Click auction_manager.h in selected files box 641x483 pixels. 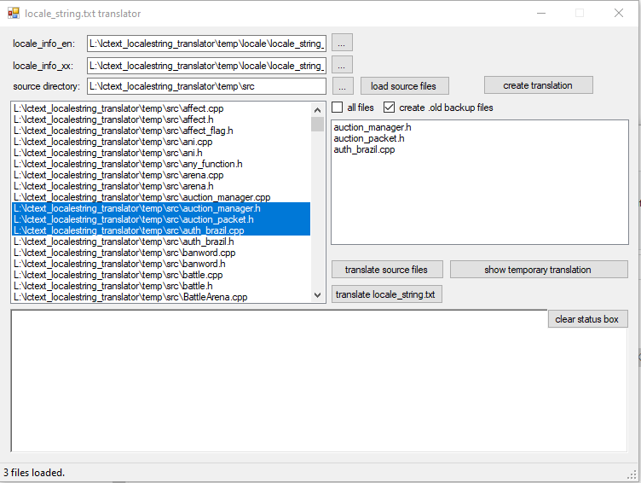pos(372,127)
